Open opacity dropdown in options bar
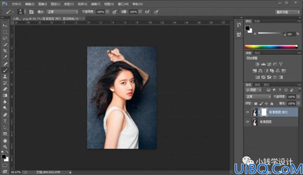Image resolution: width=303 pixels, height=175 pixels. tap(107, 12)
